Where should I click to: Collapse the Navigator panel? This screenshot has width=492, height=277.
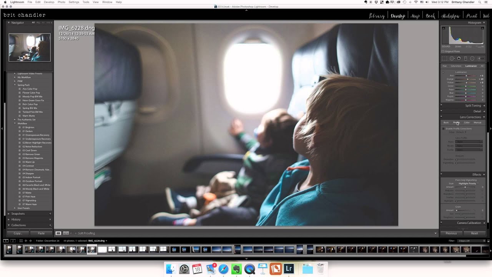[9, 23]
